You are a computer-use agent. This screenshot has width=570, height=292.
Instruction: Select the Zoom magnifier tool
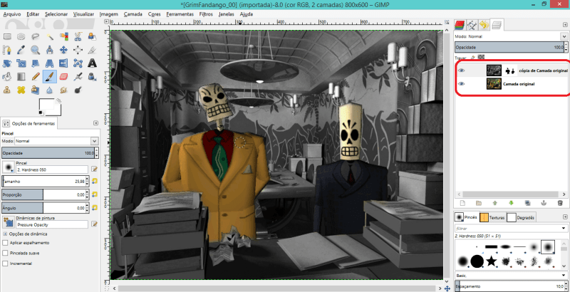click(x=34, y=49)
